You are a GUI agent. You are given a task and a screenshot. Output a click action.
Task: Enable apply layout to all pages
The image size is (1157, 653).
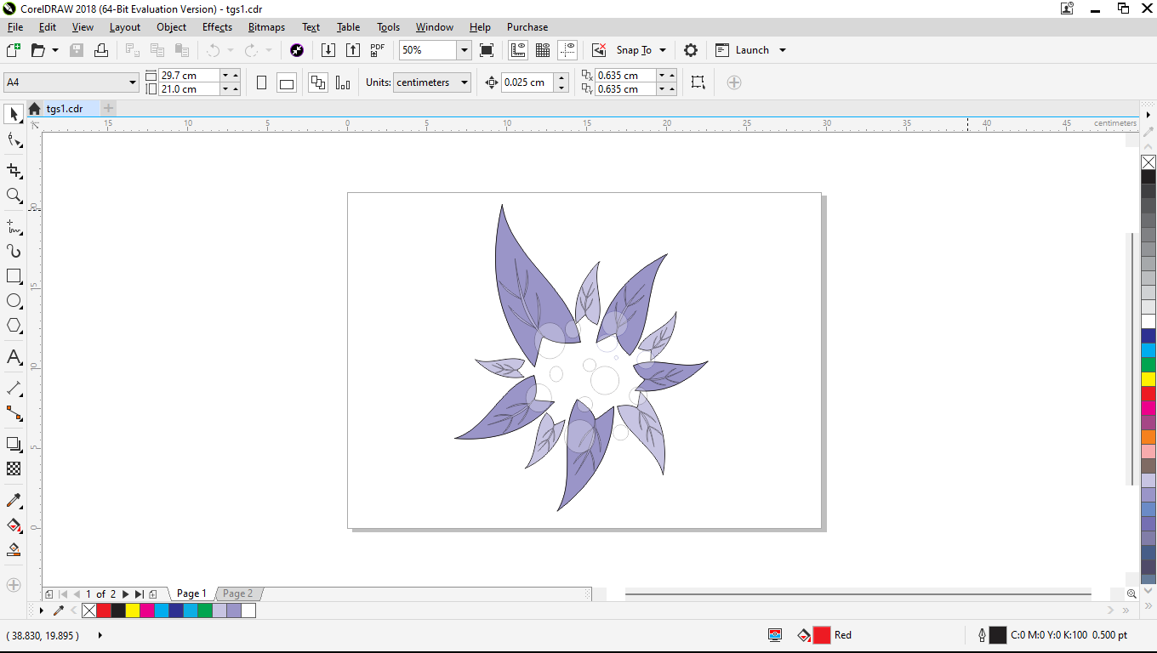(318, 82)
